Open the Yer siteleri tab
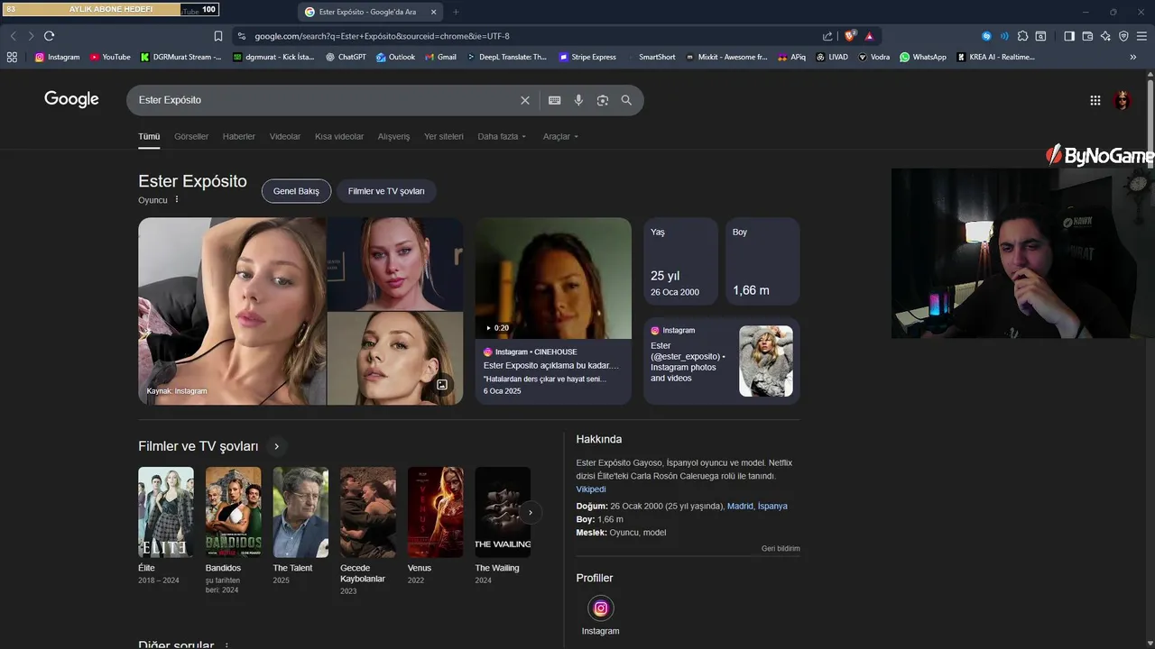Image resolution: width=1155 pixels, height=649 pixels. pyautogui.click(x=444, y=136)
